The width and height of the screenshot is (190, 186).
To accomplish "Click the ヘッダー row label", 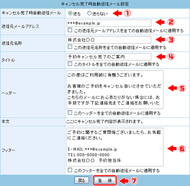I will [9, 93].
